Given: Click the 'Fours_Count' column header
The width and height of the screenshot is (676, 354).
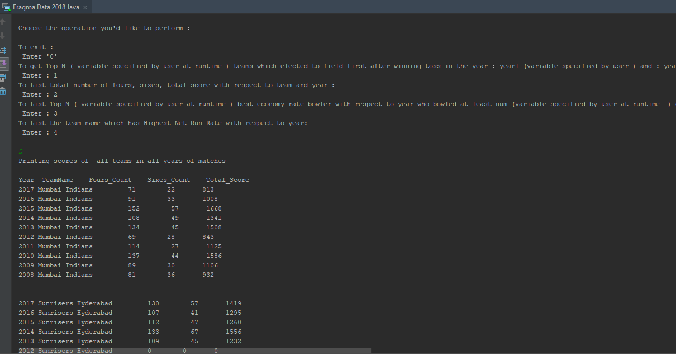Looking at the screenshot, I should pyautogui.click(x=110, y=180).
